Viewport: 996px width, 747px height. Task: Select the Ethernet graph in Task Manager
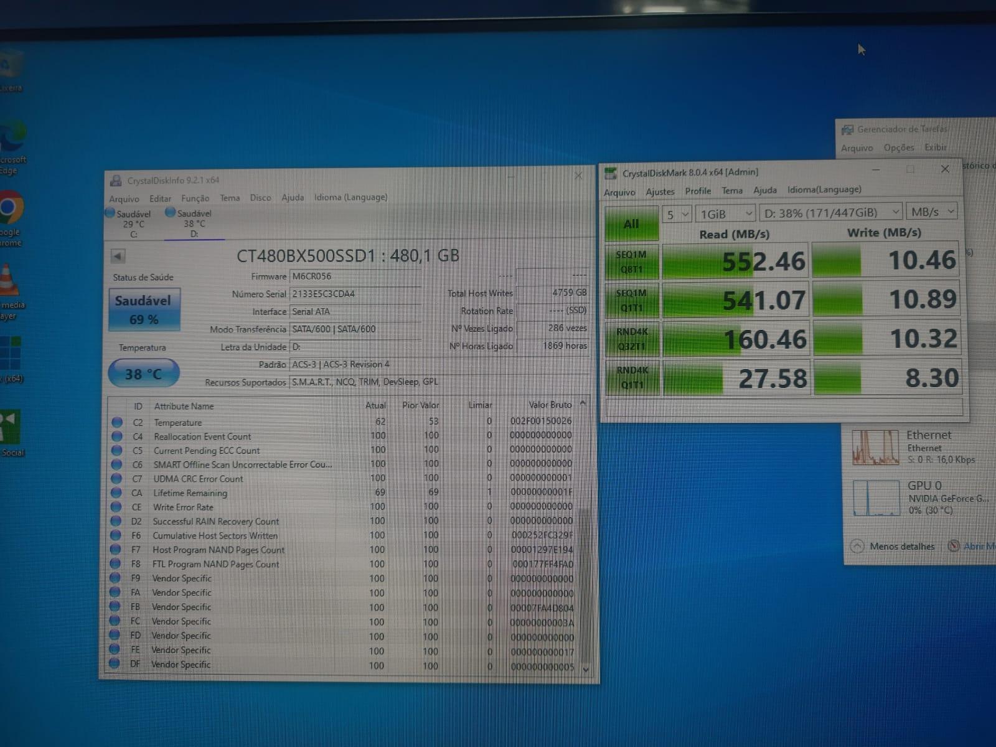click(x=876, y=448)
